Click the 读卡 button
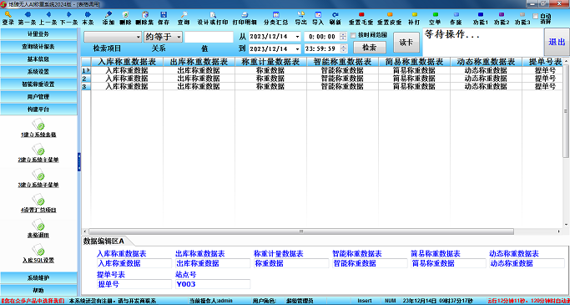This screenshot has height=305, width=570. [x=406, y=43]
